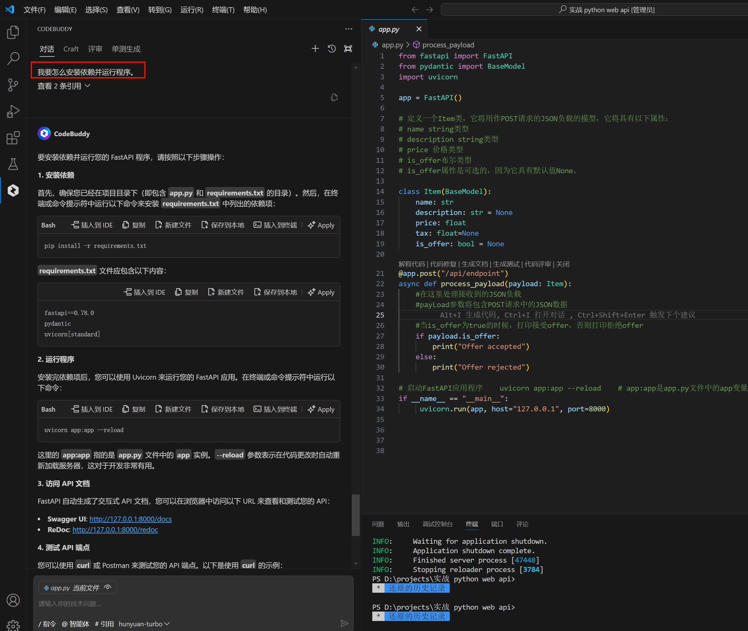Open the Extensions view icon
The width and height of the screenshot is (748, 631).
[x=13, y=138]
